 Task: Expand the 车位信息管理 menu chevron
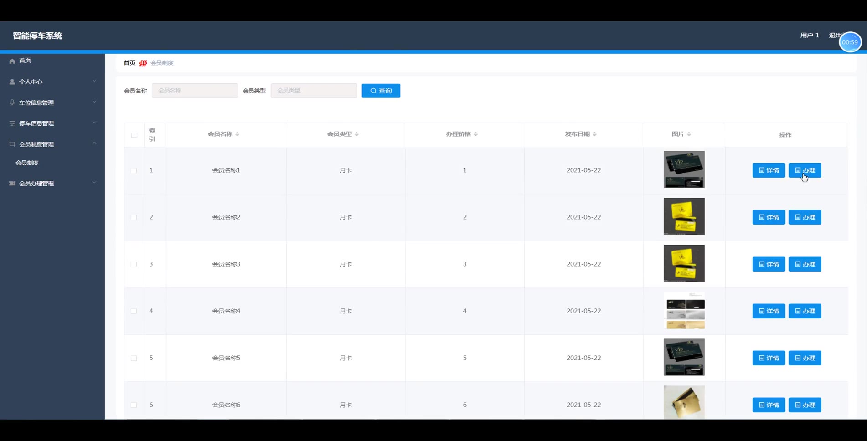coord(94,102)
